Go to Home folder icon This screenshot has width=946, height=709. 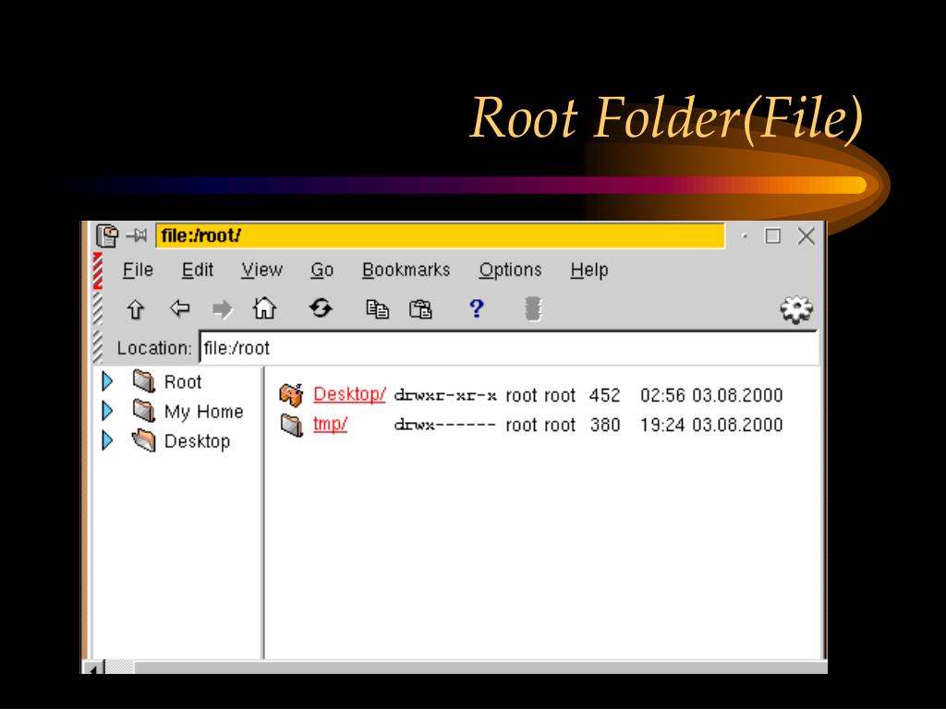[264, 308]
